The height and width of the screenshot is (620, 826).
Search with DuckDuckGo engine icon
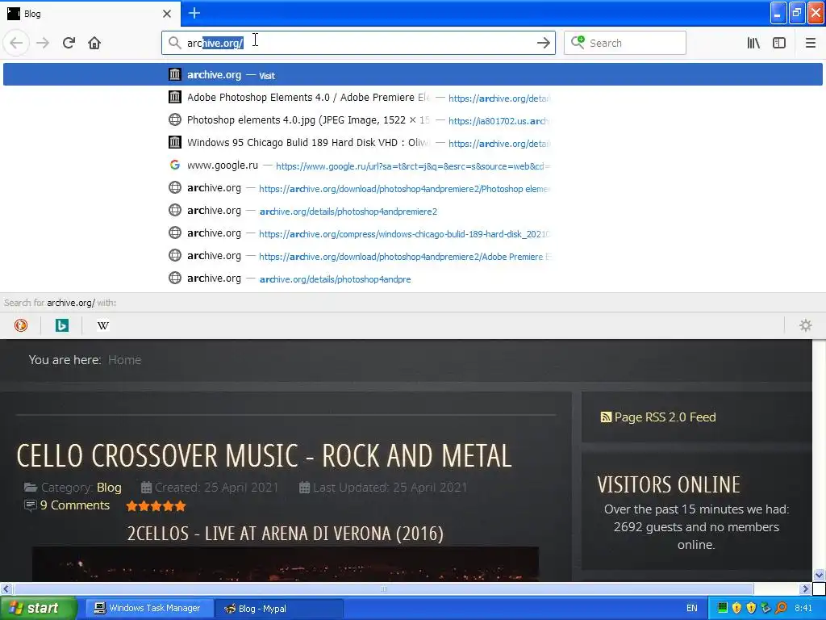coord(20,325)
